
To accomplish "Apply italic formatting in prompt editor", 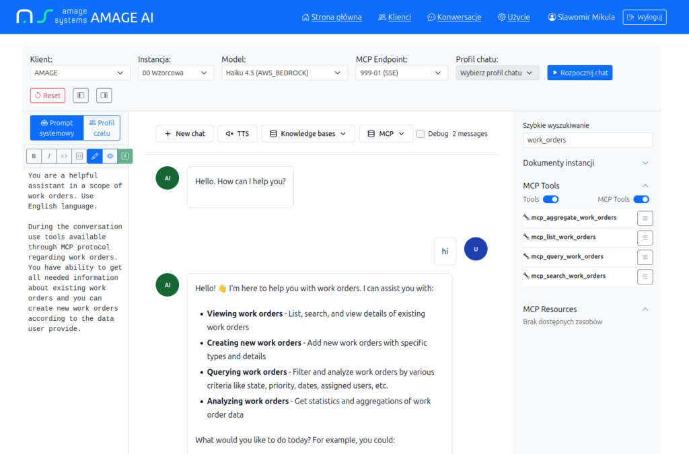I will [49, 156].
